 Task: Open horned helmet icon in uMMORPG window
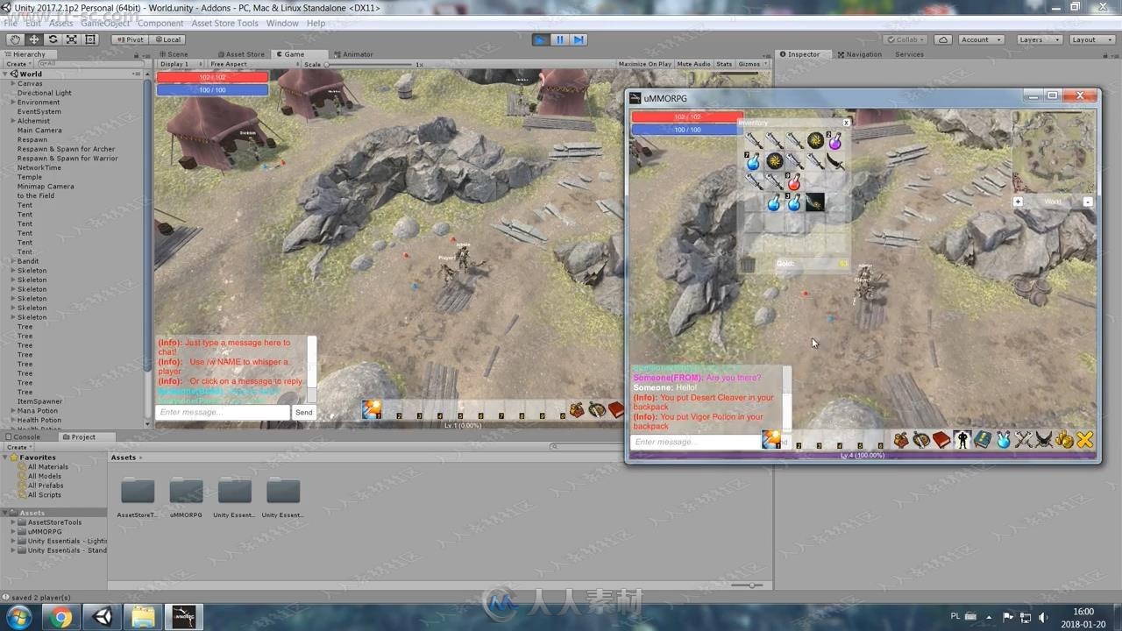[1044, 440]
